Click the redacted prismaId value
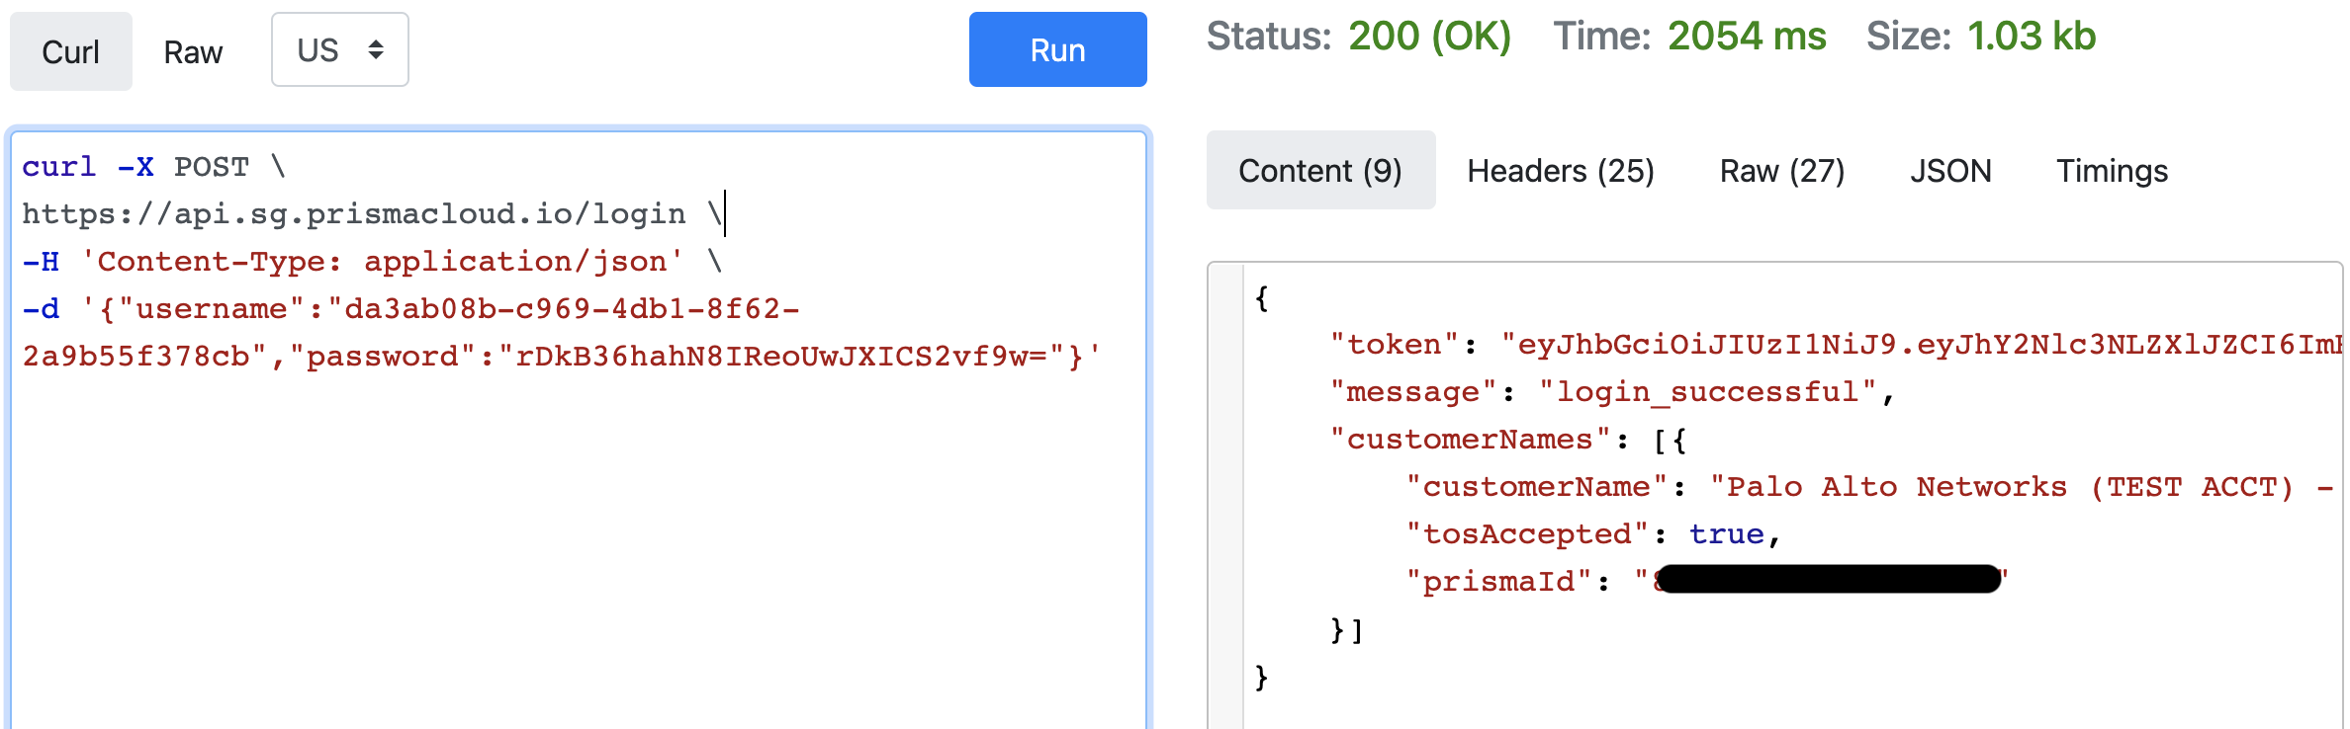The height and width of the screenshot is (729, 2350). point(1827,580)
